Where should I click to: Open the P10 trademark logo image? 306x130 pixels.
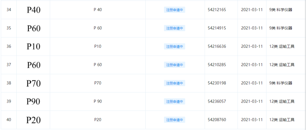[33, 47]
